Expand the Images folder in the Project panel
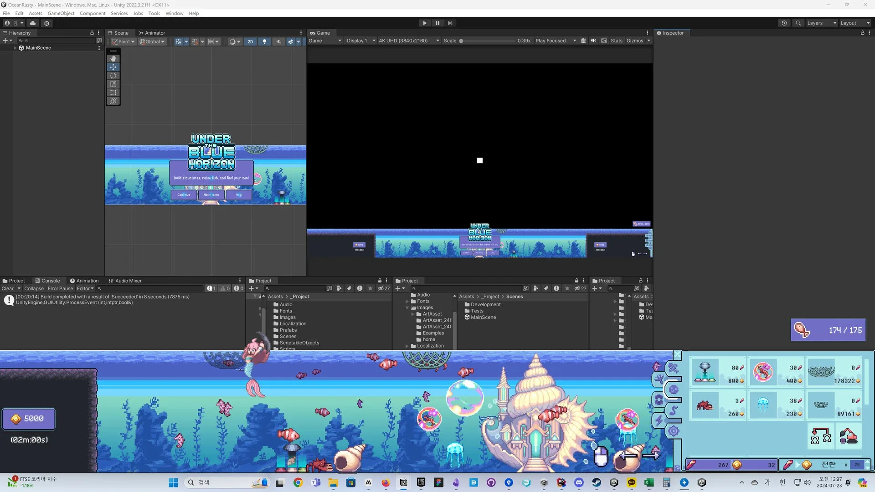Screen dimensions: 875x492 coord(407,307)
